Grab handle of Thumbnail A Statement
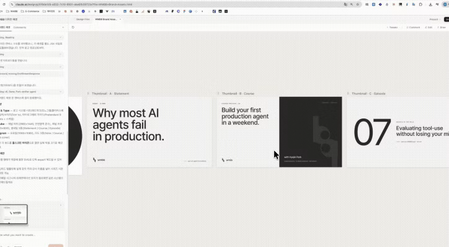Image resolution: width=449 pixels, height=247 pixels. click(x=88, y=94)
